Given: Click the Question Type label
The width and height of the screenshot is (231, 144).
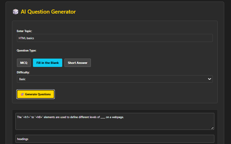Looking at the screenshot, I should [x=26, y=50].
